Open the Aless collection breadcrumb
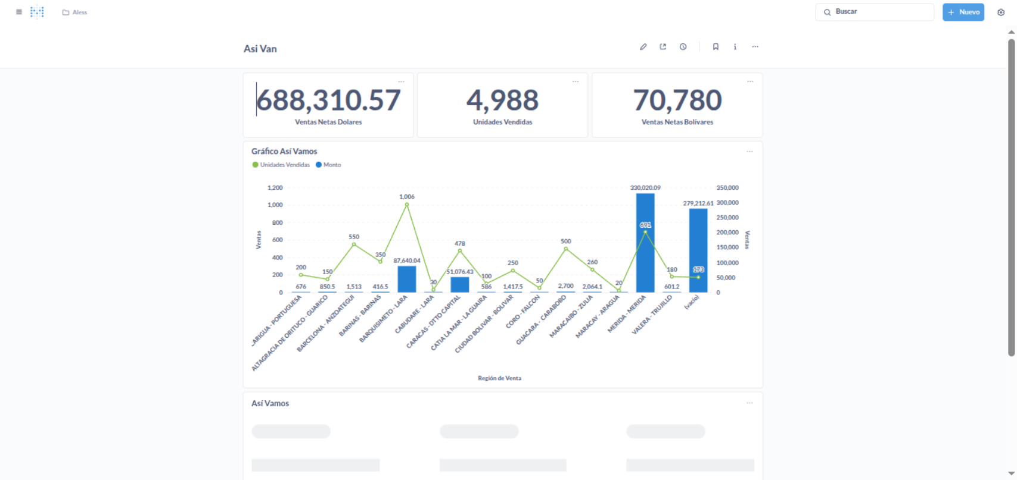1017x480 pixels. pyautogui.click(x=75, y=12)
